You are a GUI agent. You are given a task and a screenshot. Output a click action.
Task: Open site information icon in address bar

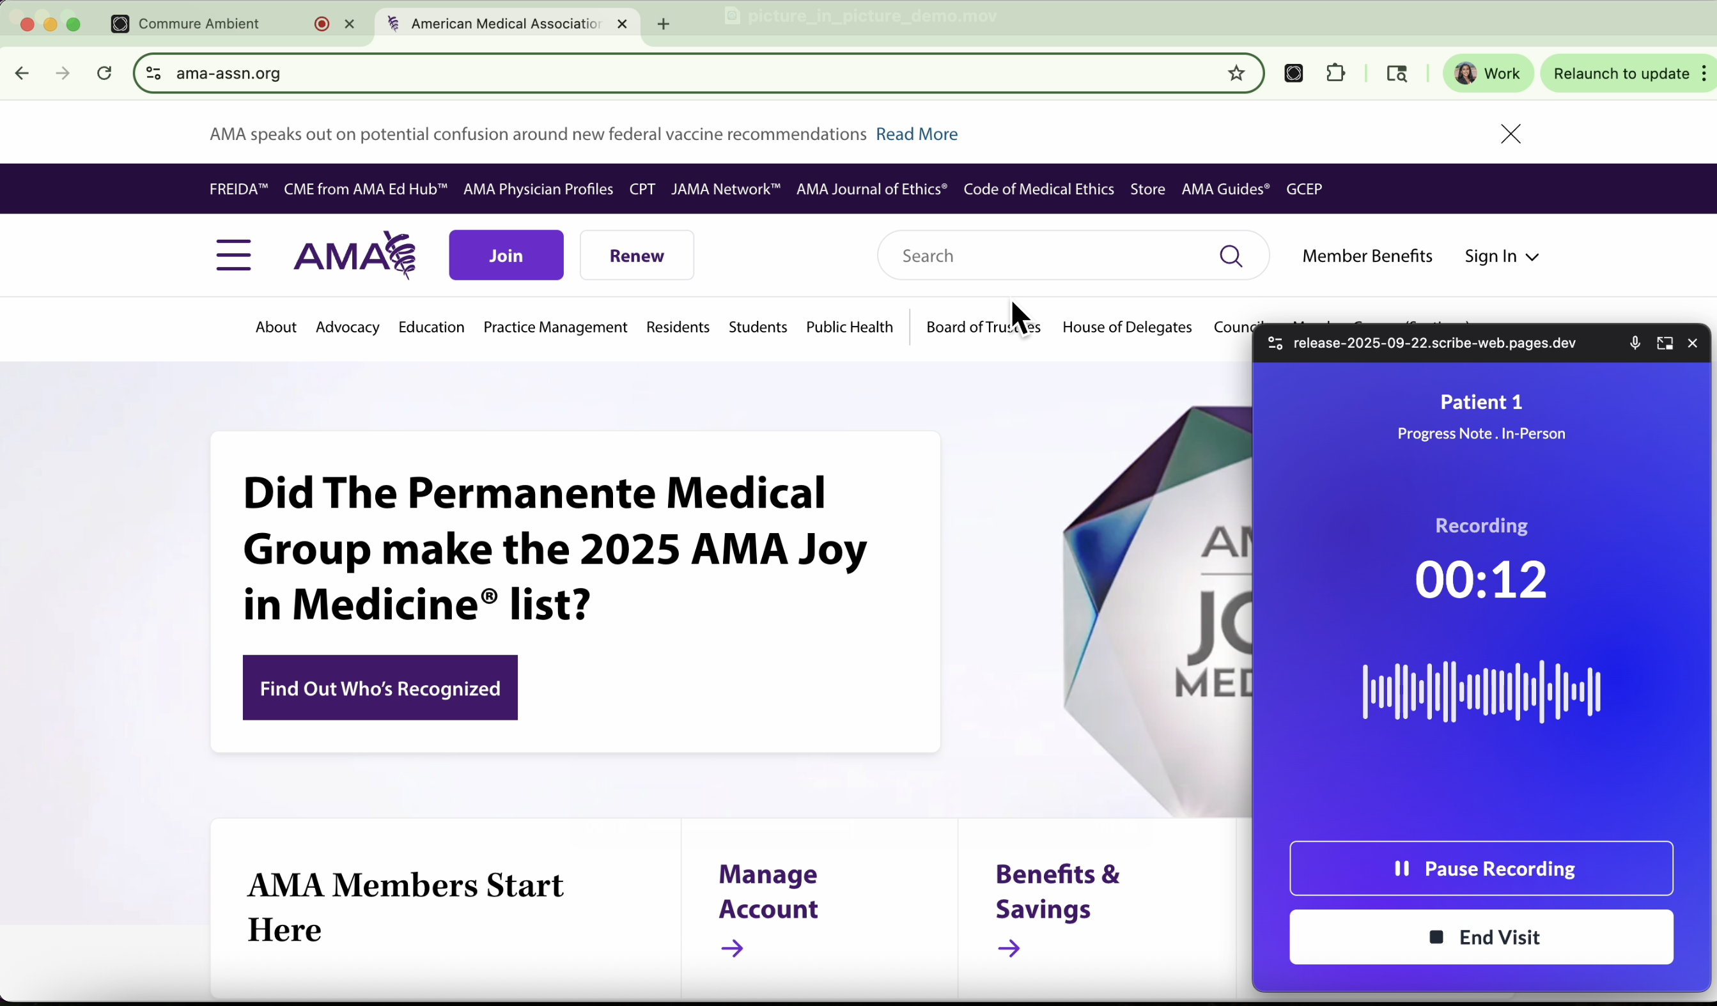[x=154, y=74]
